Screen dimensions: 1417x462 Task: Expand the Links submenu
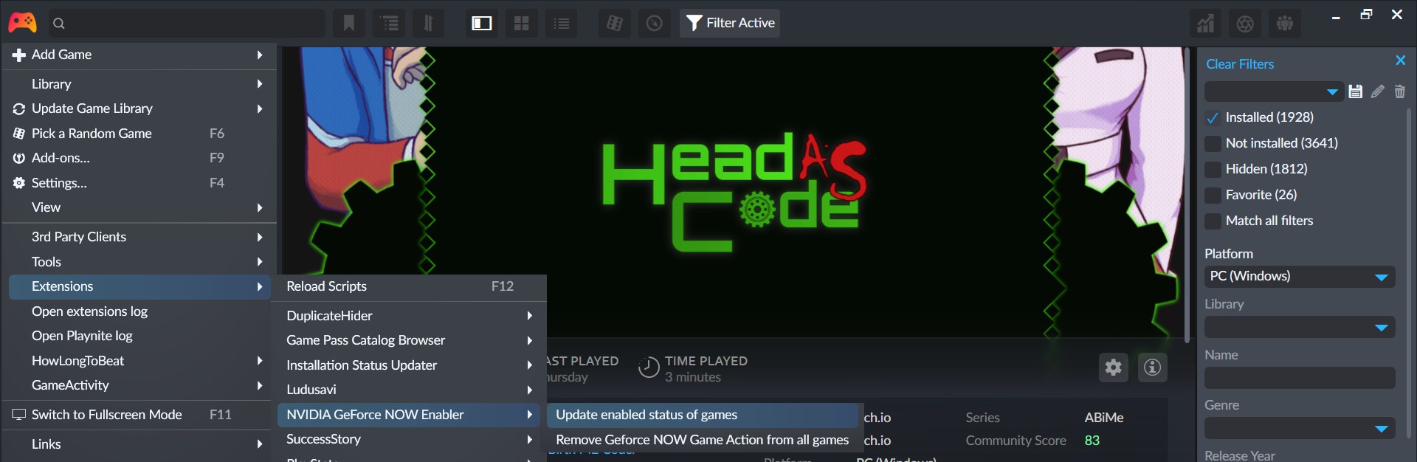(139, 444)
